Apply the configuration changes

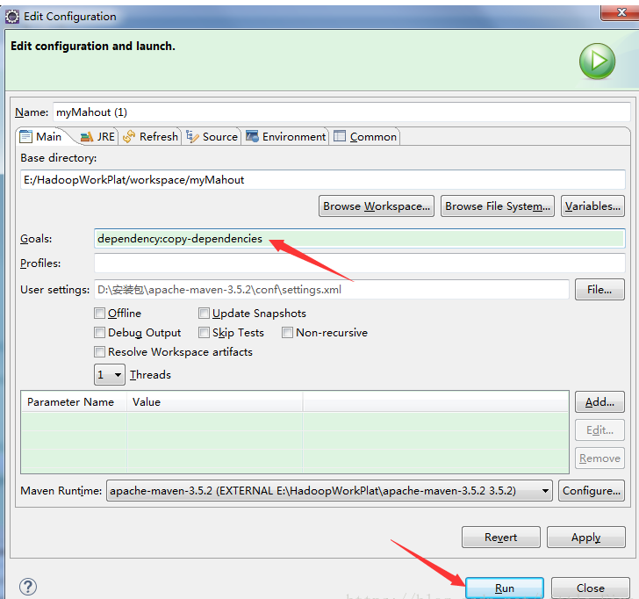[x=586, y=538]
